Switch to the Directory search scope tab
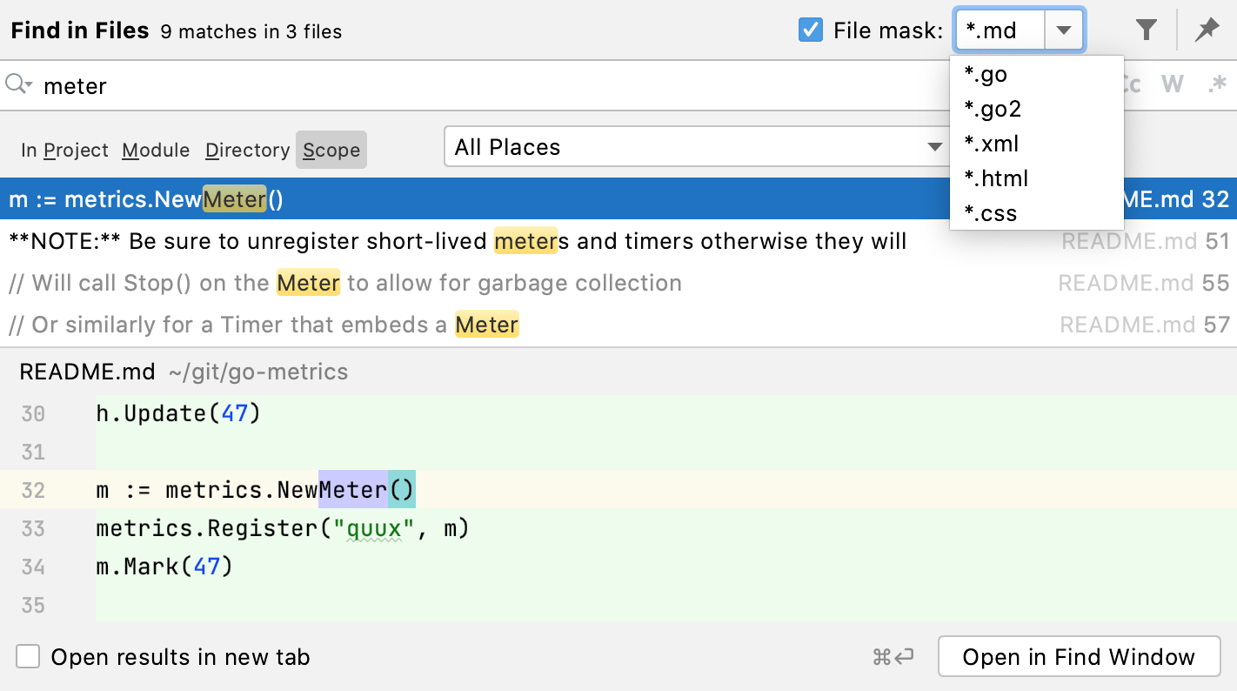Screen dimensions: 1237x691 (246, 150)
